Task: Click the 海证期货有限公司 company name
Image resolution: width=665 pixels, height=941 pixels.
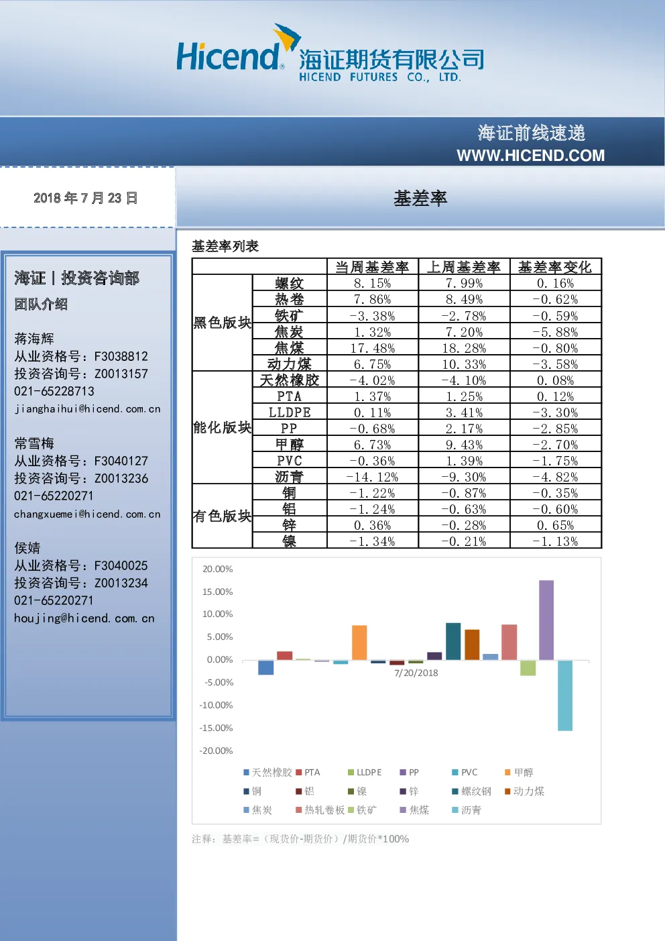Action: click(x=391, y=60)
